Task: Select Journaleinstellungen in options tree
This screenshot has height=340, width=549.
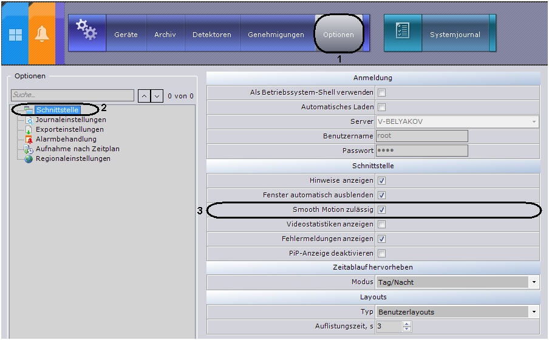Action: point(70,120)
